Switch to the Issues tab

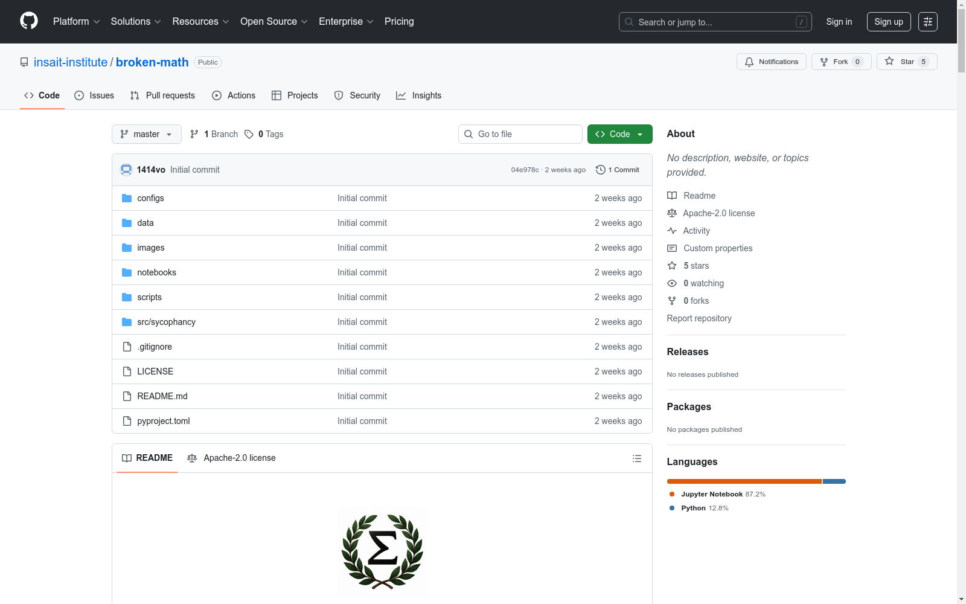(94, 95)
